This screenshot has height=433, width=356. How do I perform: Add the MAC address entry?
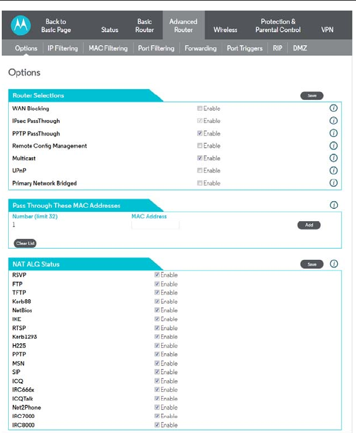tap(309, 225)
